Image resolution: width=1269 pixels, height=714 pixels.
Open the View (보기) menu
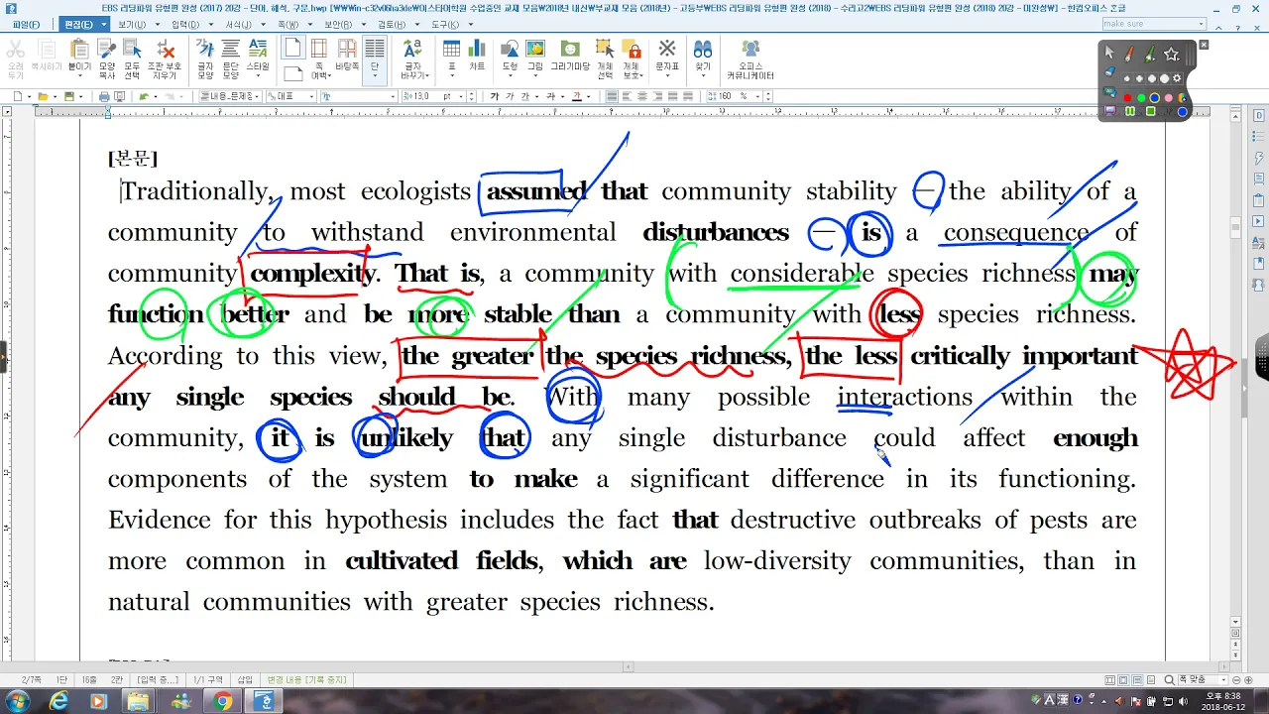click(x=131, y=24)
